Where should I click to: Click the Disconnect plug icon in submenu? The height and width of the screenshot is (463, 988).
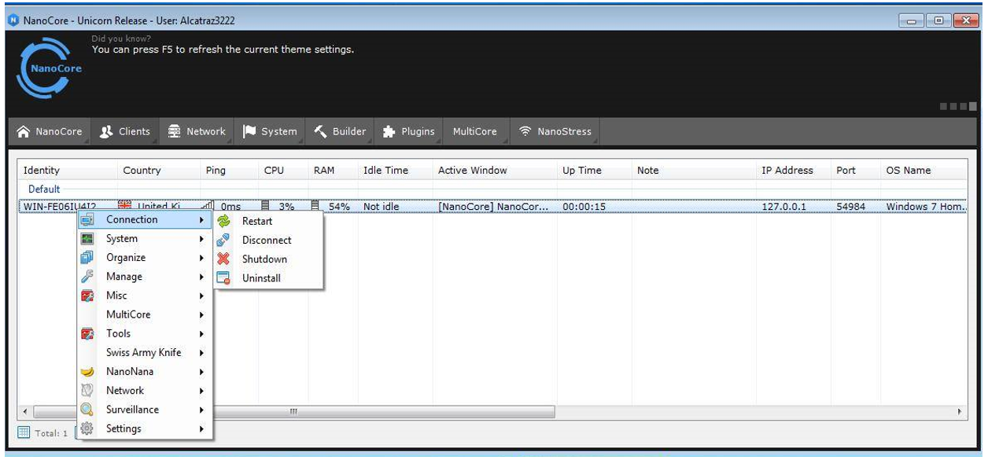pyautogui.click(x=223, y=240)
